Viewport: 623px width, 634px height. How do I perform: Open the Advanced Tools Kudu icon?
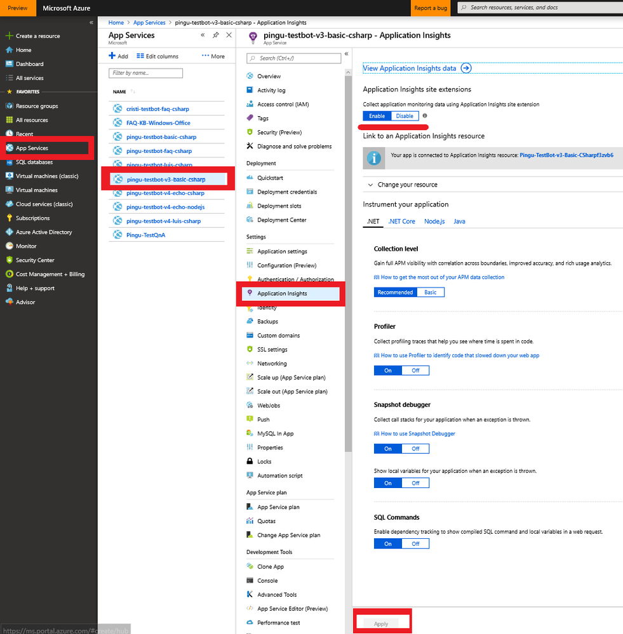pos(250,595)
